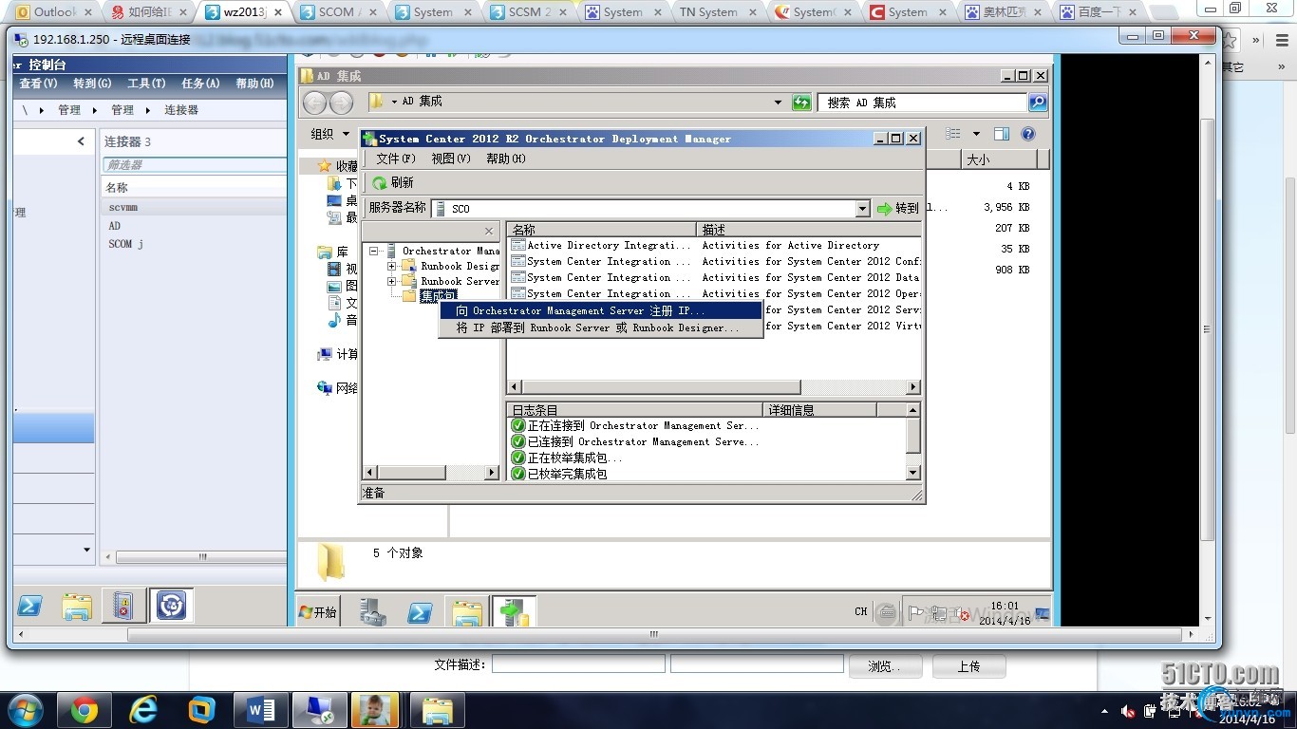This screenshot has height=729, width=1297.
Task: Open Internet Explorer from the Windows 7 taskbar
Action: click(x=143, y=710)
